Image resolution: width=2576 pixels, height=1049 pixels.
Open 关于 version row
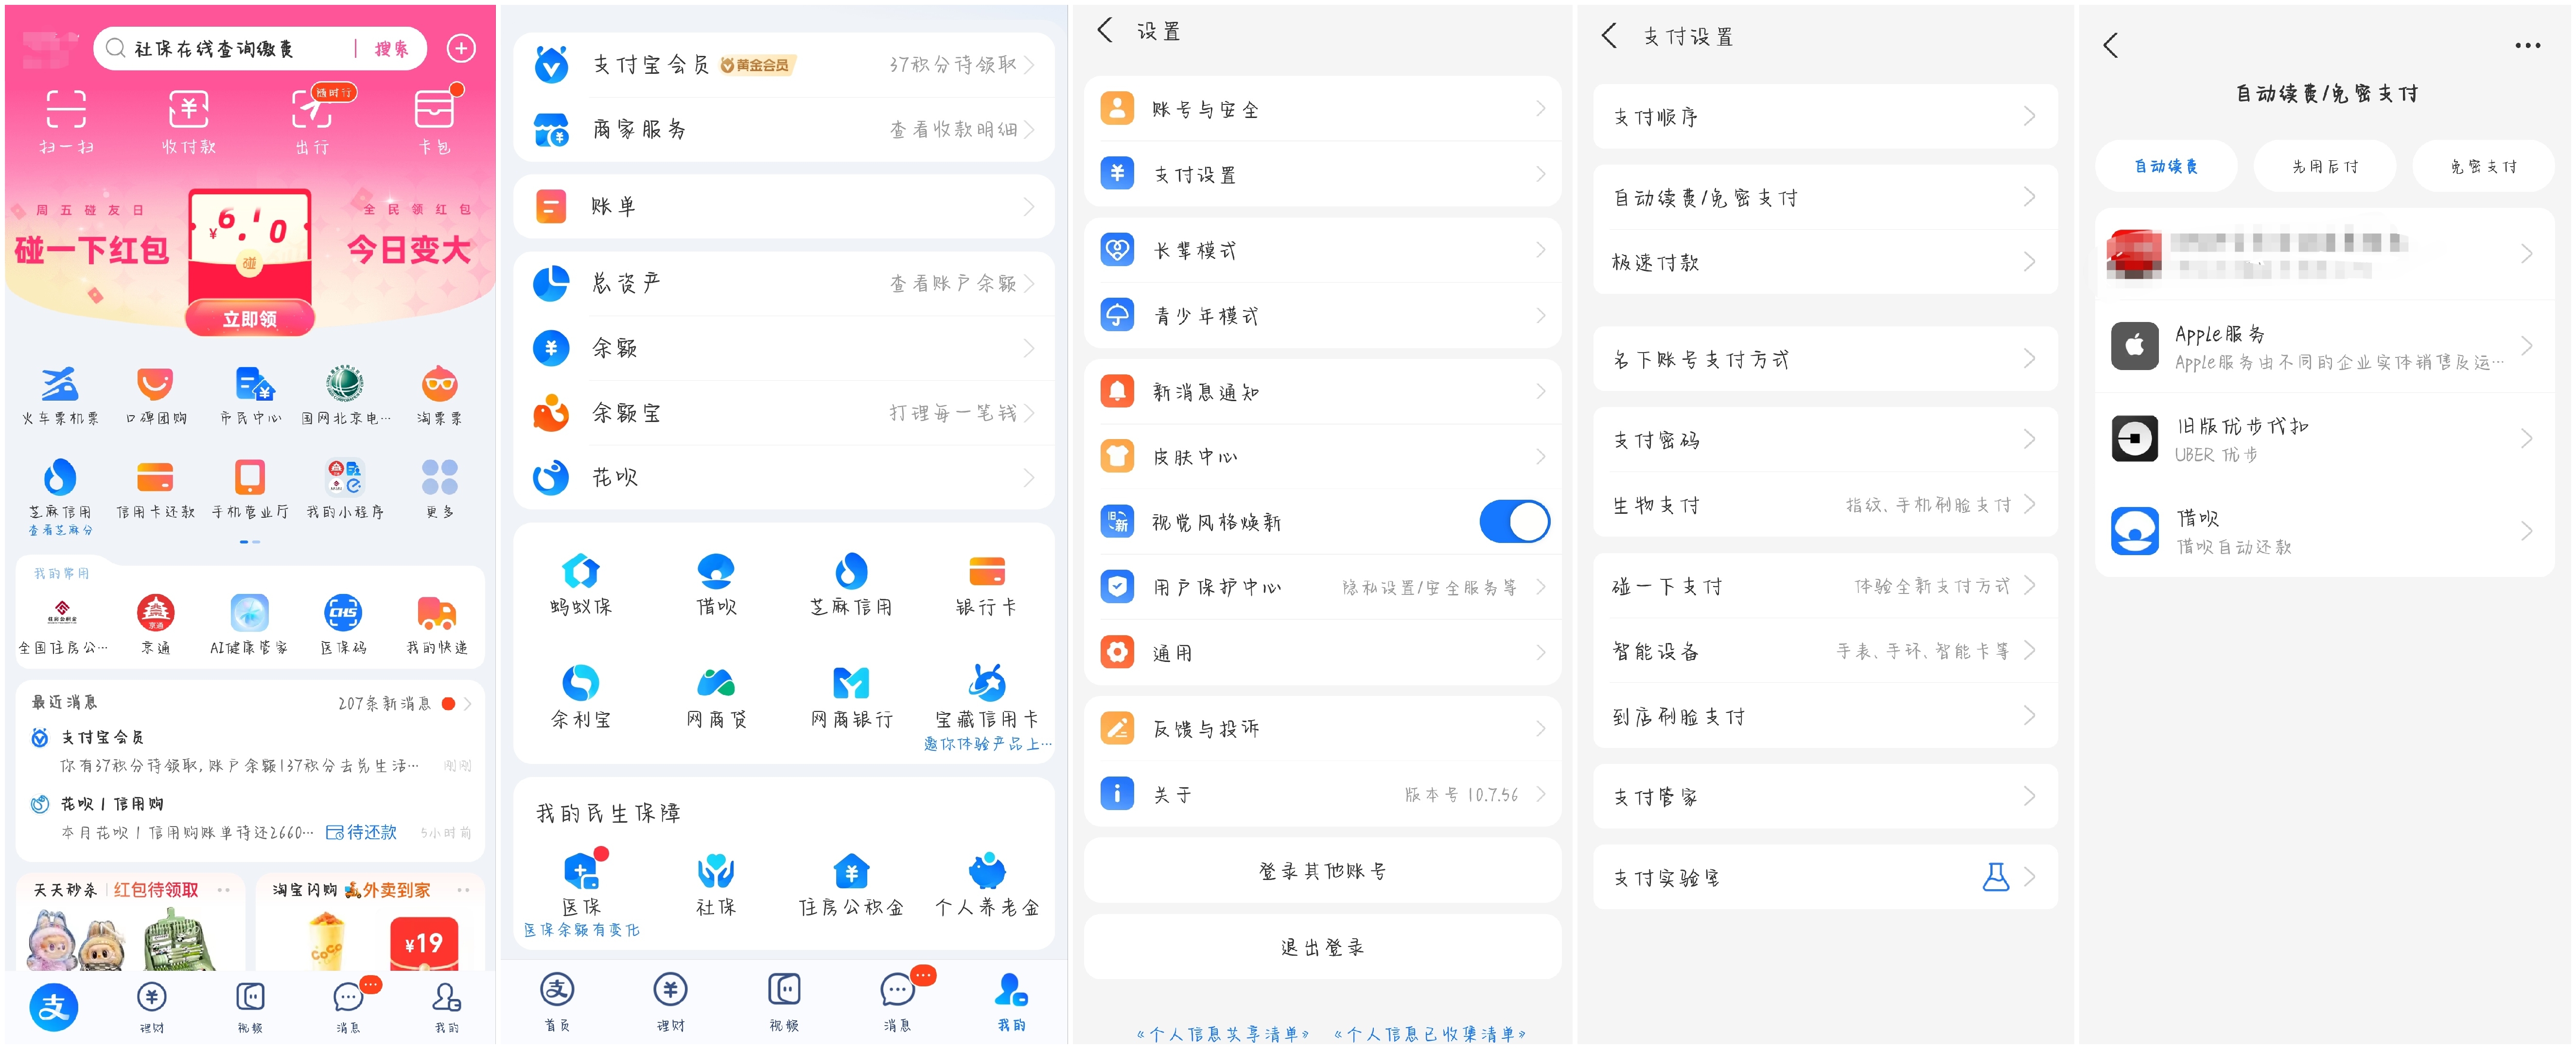click(x=1322, y=794)
